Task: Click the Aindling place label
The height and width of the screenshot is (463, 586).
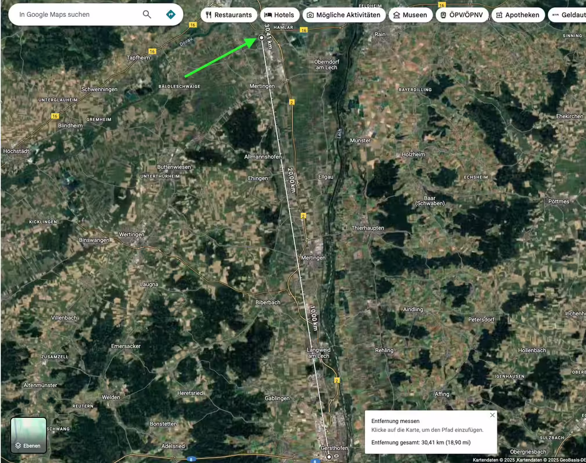Action: point(413,310)
